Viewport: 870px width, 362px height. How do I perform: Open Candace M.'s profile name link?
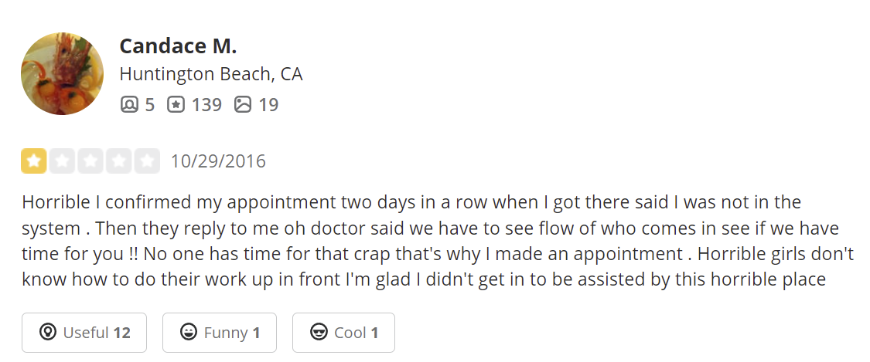178,46
